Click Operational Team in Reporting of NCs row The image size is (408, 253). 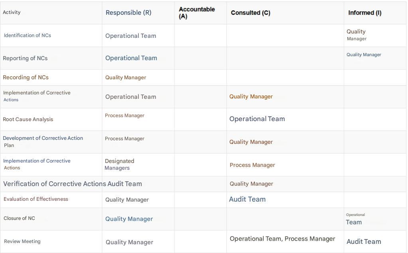pos(131,58)
